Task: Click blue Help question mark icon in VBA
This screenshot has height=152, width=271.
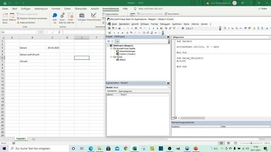Action: (x=183, y=28)
